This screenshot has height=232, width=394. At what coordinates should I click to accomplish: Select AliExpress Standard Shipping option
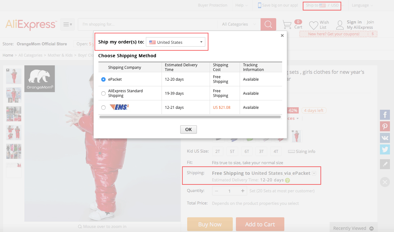click(103, 93)
